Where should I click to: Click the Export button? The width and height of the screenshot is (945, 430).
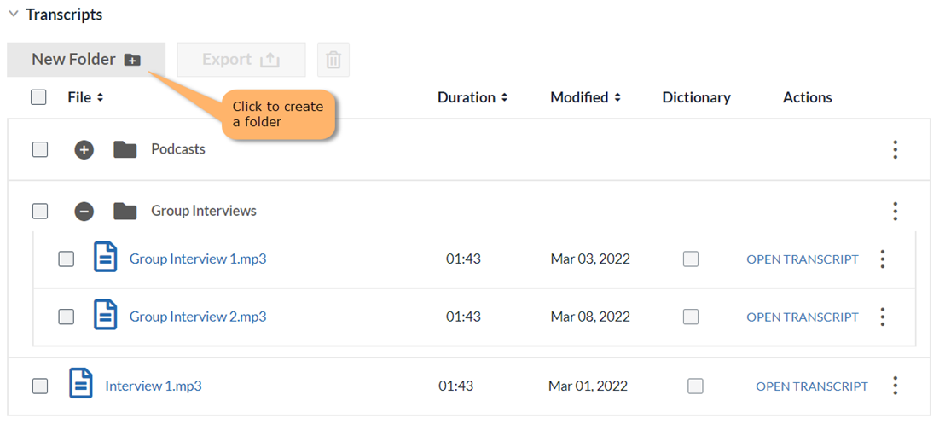pos(241,60)
